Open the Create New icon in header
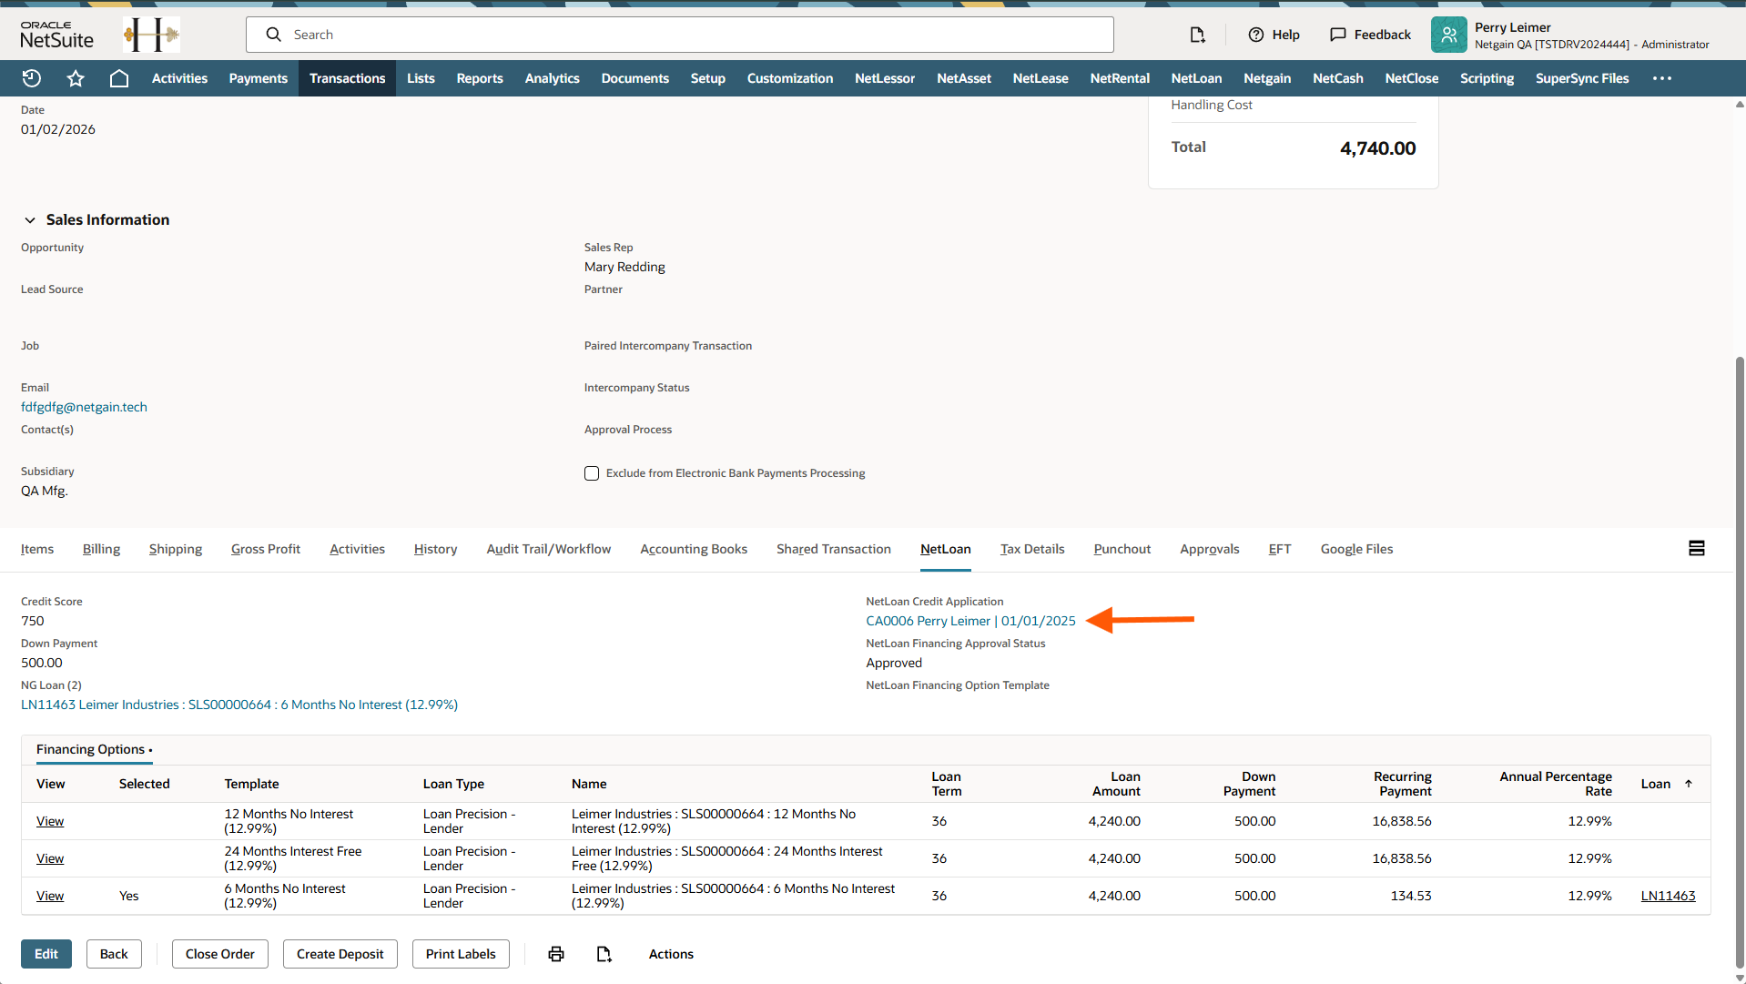Screen dimensions: 1746x984 point(1197,35)
